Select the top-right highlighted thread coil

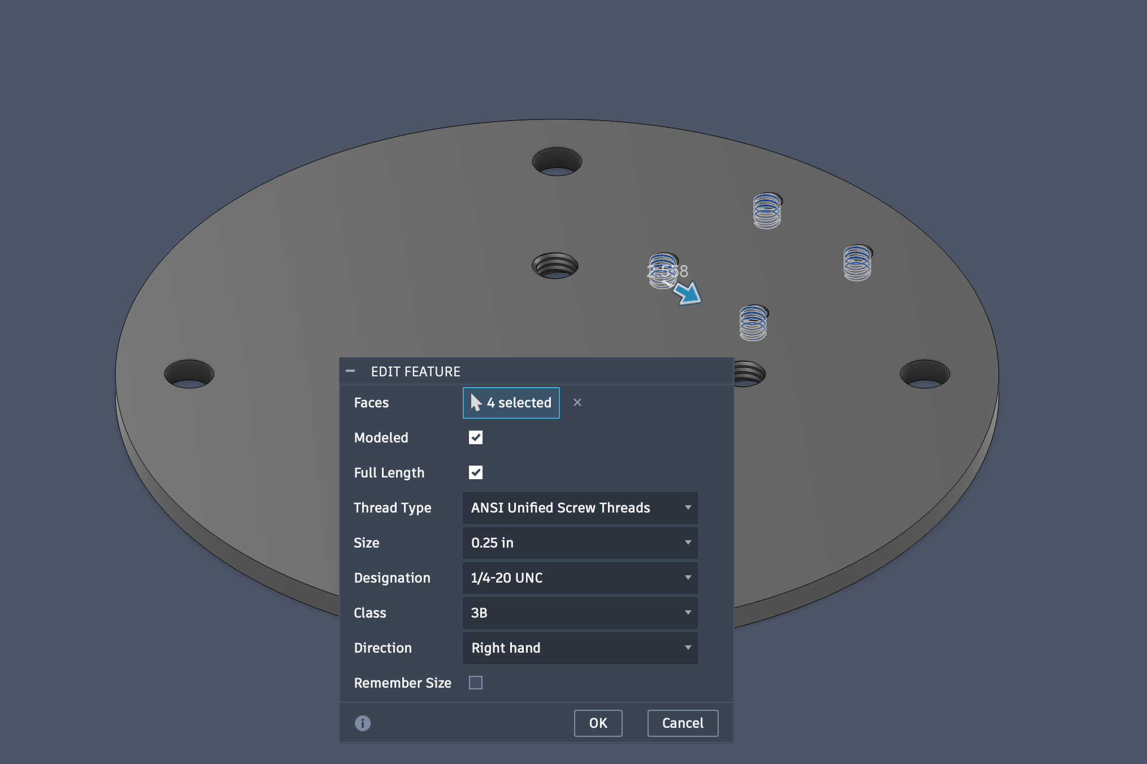click(x=767, y=211)
